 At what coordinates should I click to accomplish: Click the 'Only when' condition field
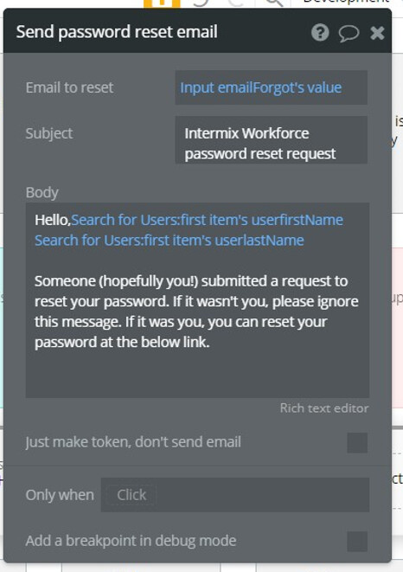[235, 495]
